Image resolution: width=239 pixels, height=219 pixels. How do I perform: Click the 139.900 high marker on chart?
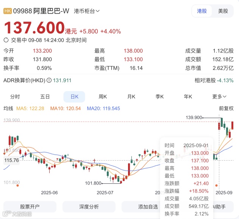click(194, 117)
